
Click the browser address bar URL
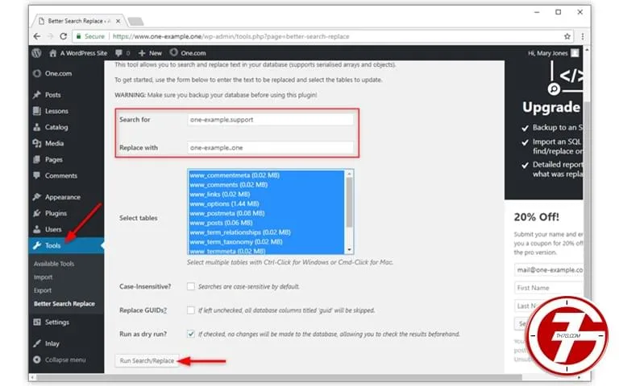pyautogui.click(x=231, y=36)
